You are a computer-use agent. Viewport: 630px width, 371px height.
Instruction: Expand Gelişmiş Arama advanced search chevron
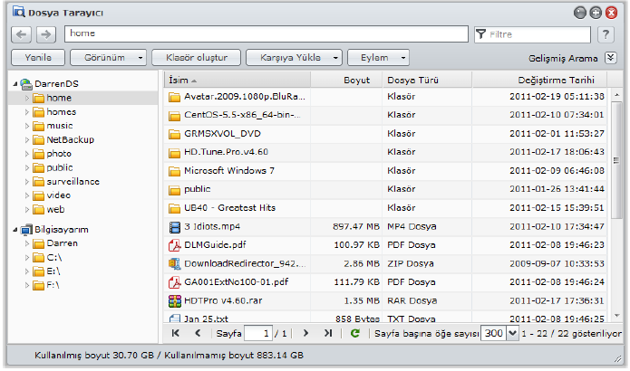pyautogui.click(x=611, y=57)
